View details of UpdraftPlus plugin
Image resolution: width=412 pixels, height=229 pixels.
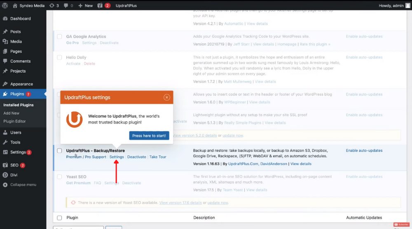click(x=301, y=164)
